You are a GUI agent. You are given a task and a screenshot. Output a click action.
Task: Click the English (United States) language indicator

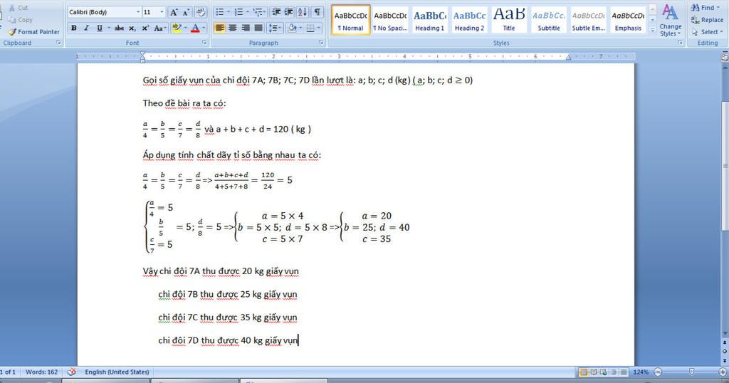click(x=117, y=372)
